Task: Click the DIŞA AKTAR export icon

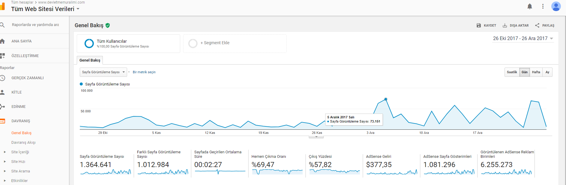Action: coord(505,25)
